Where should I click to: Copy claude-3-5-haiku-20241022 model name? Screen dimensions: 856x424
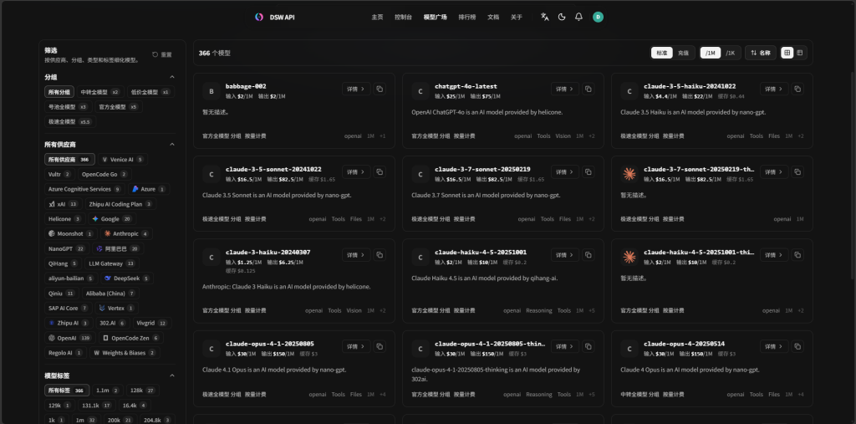797,89
